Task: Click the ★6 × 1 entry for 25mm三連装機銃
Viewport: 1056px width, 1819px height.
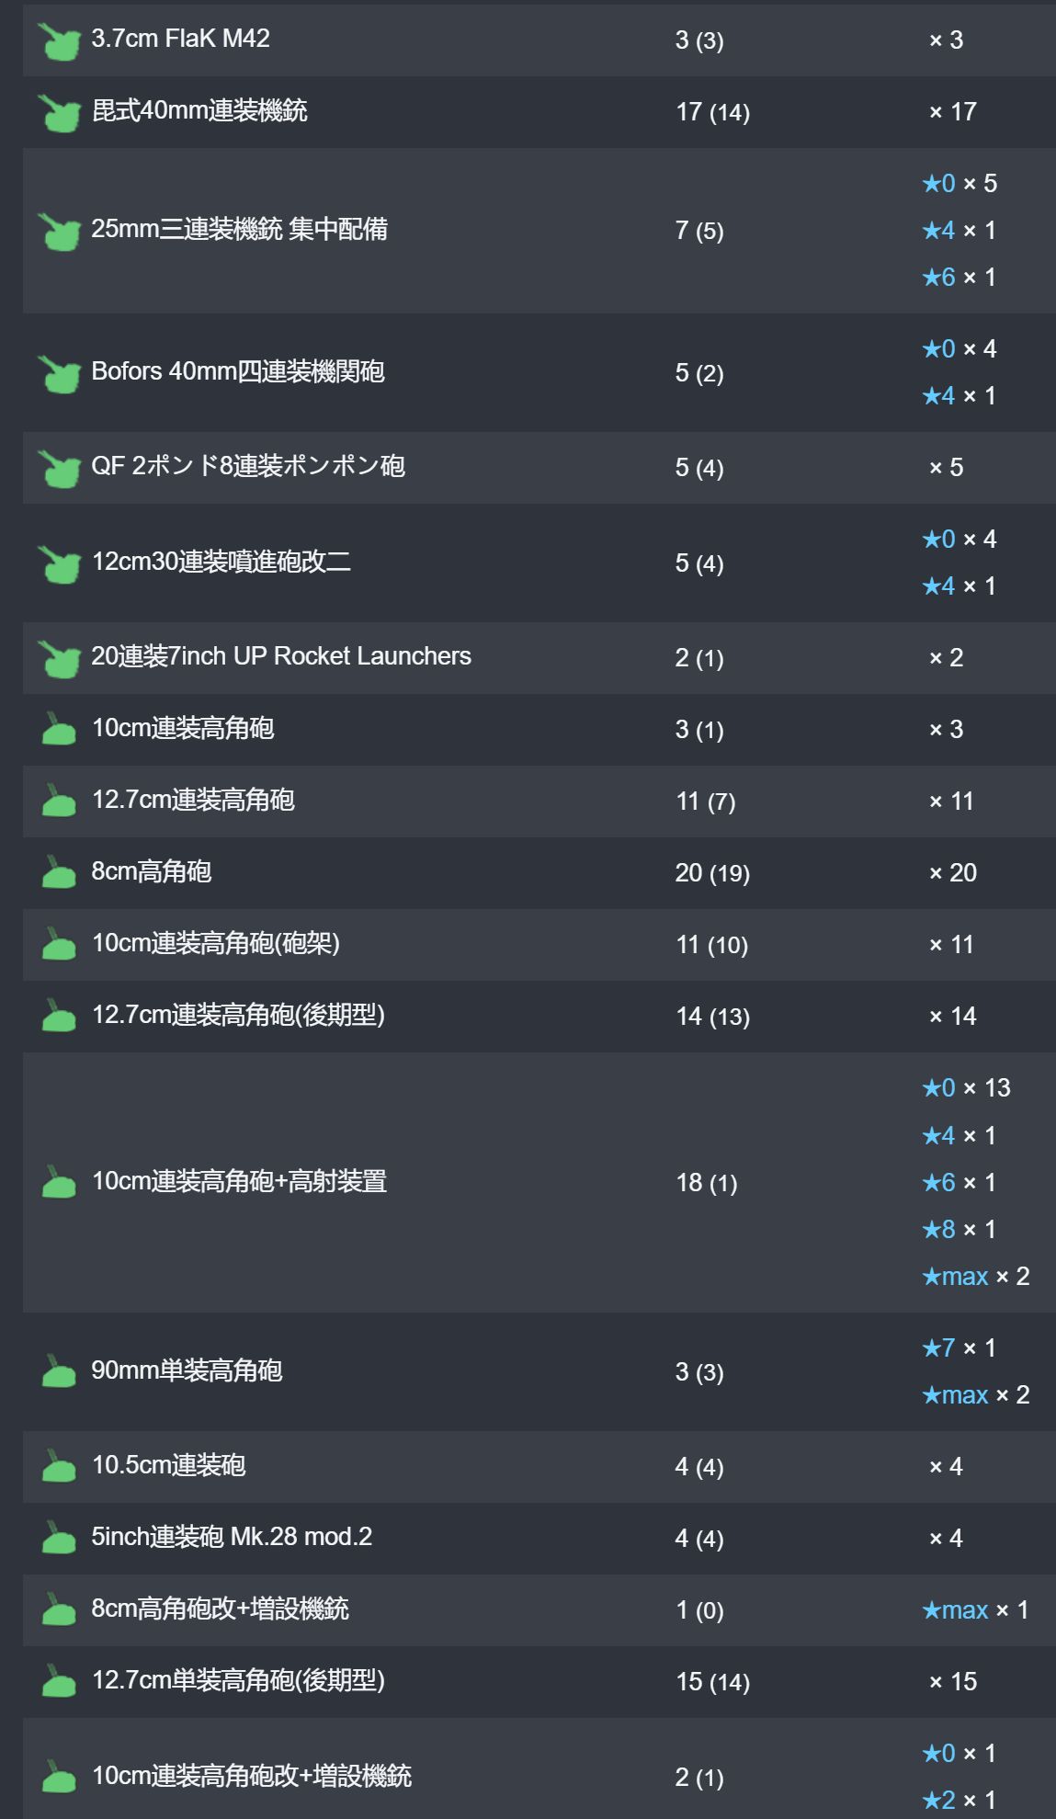Action: coord(959,278)
